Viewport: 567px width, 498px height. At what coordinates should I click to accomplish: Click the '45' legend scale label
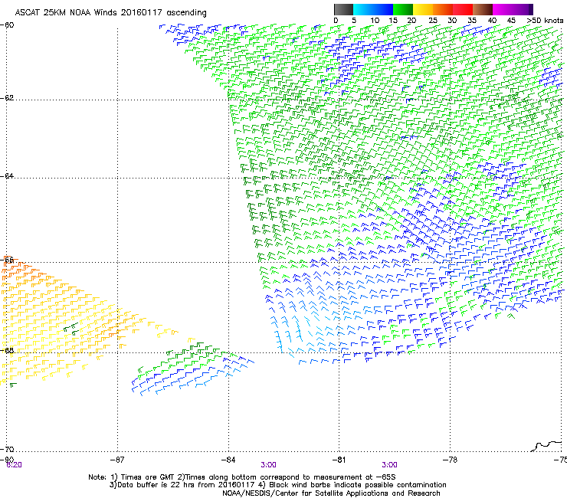point(511,21)
